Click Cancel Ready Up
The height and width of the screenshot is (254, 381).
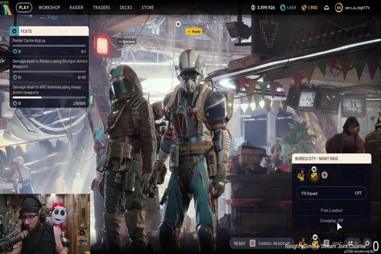click(x=274, y=243)
